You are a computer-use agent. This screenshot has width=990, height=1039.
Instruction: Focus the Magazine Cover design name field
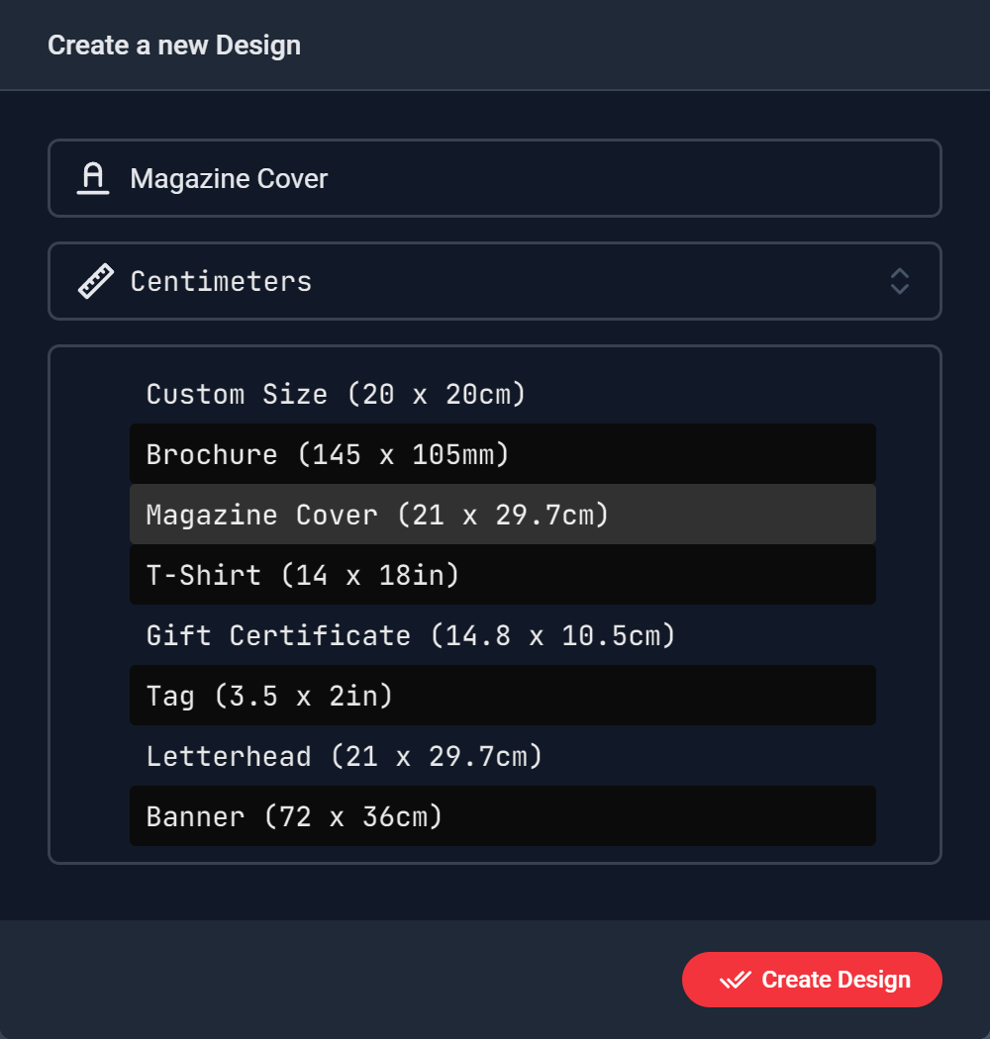495,178
